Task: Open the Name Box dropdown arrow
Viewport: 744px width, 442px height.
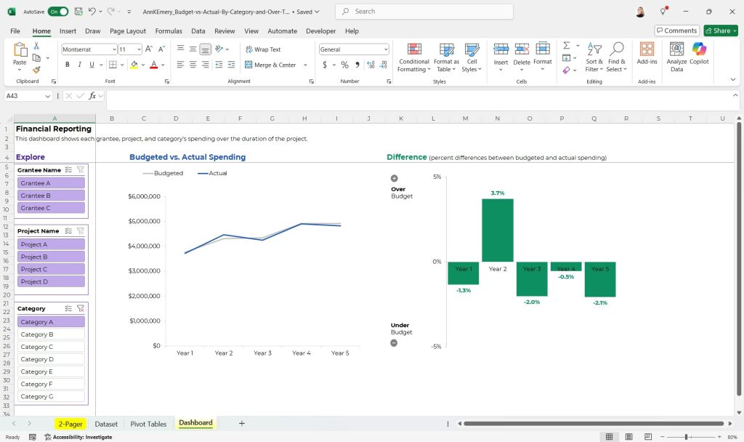Action: [x=47, y=96]
